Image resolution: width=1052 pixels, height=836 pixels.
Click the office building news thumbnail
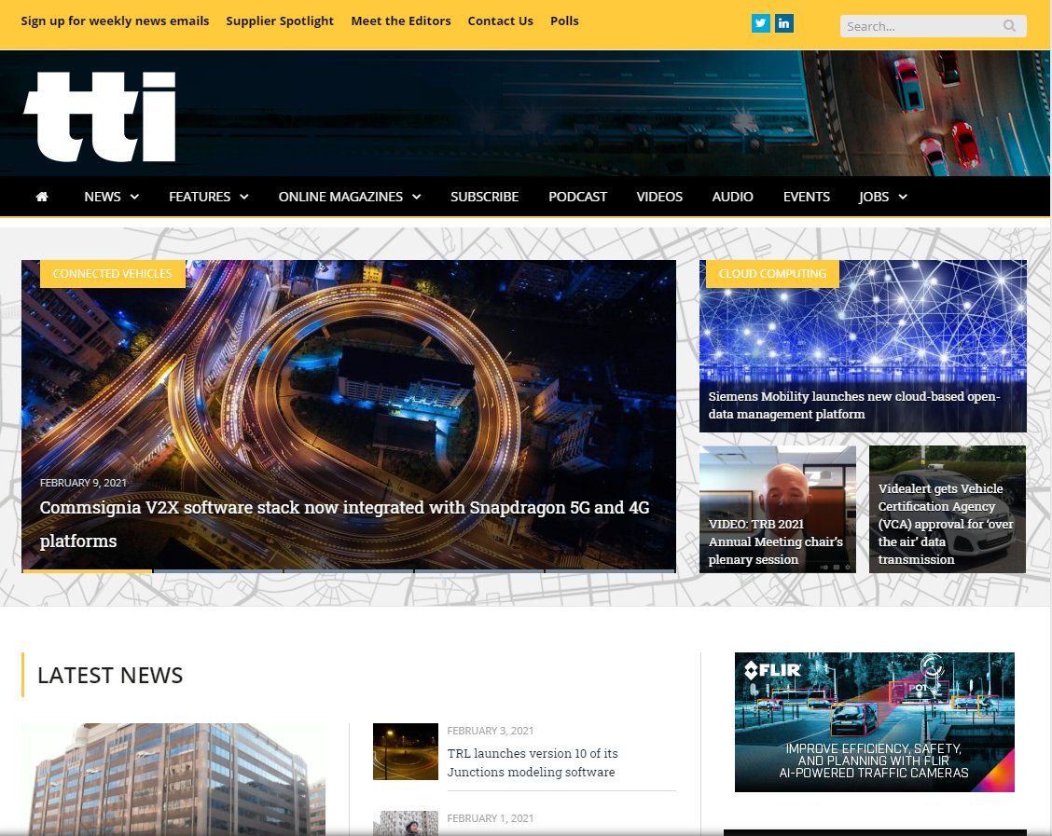[173, 779]
